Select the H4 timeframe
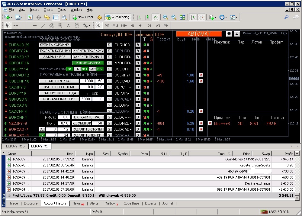This screenshot has height=216, width=302. coord(141,26)
